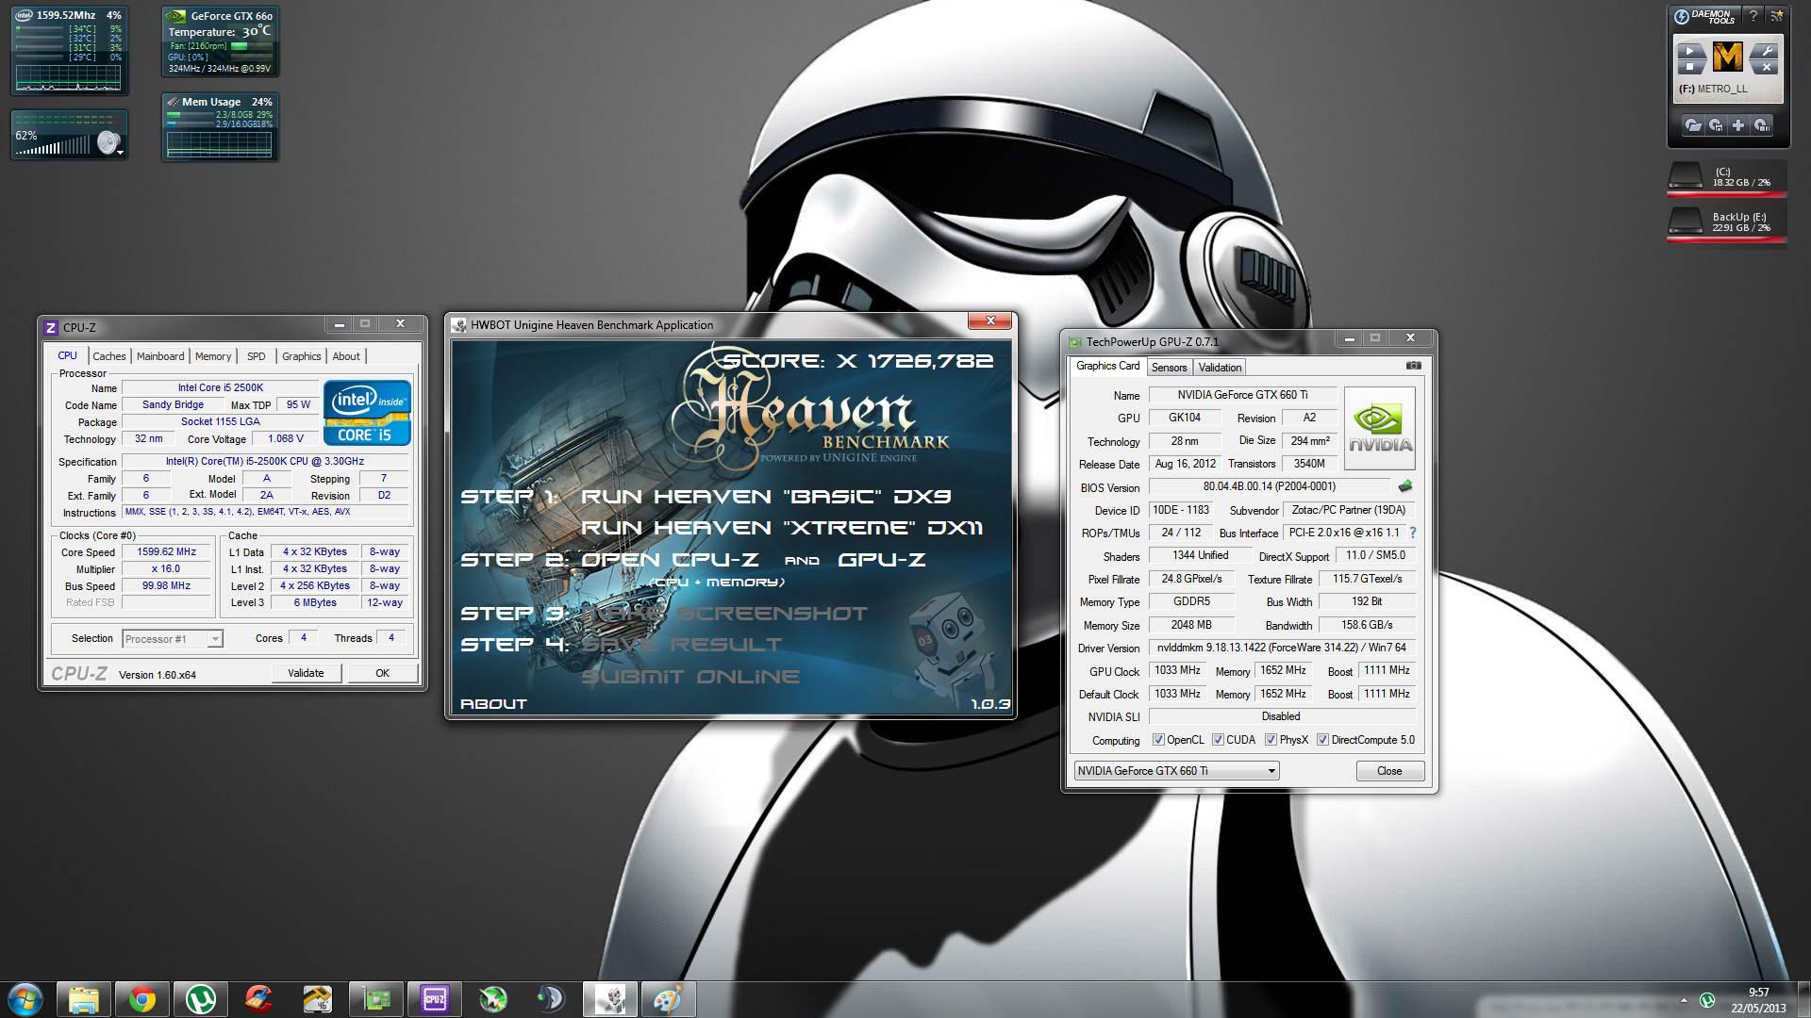
Task: Click the GPU fan speed bar
Action: pyautogui.click(x=251, y=45)
